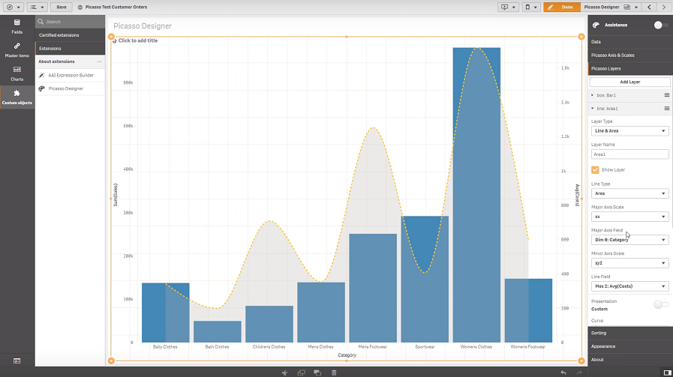This screenshot has height=377, width=673.
Task: Open the Line Field dropdown showing Avg(Costs)
Action: (629, 286)
